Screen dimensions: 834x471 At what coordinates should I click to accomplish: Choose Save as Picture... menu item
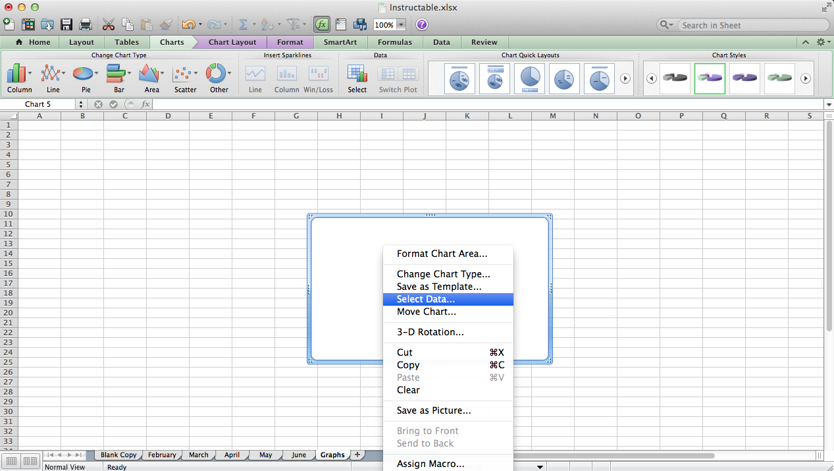pos(448,410)
